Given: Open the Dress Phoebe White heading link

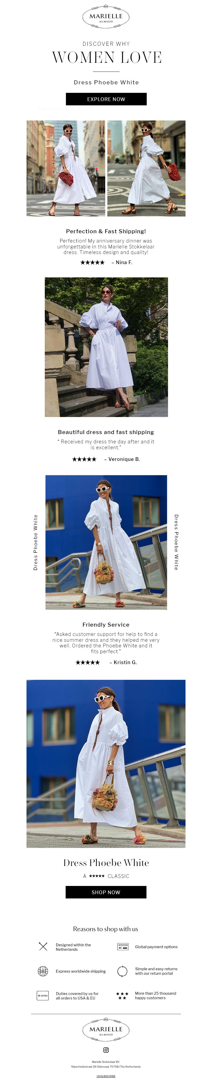Looking at the screenshot, I should coord(107,82).
